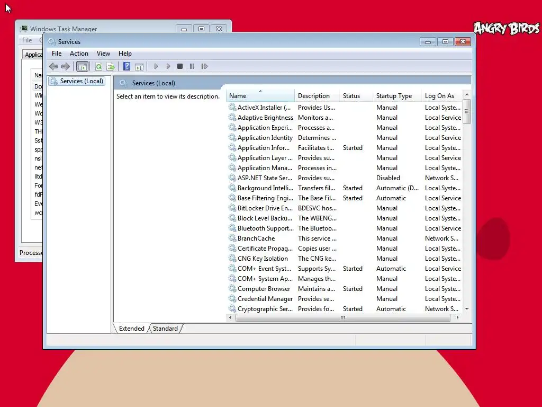This screenshot has width=542, height=407.
Task: Select the Application Layer ... service
Action: (x=345, y=158)
